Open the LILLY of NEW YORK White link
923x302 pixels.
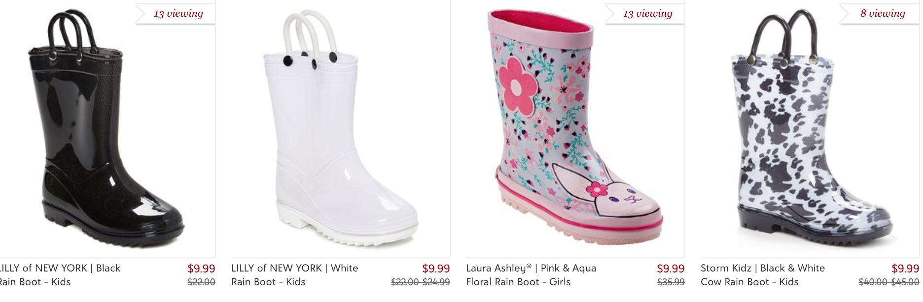tap(295, 269)
